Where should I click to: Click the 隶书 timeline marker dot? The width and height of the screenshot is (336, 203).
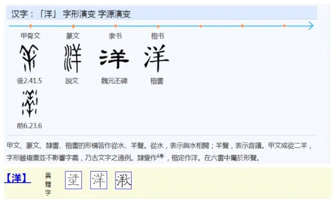pyautogui.click(x=115, y=26)
